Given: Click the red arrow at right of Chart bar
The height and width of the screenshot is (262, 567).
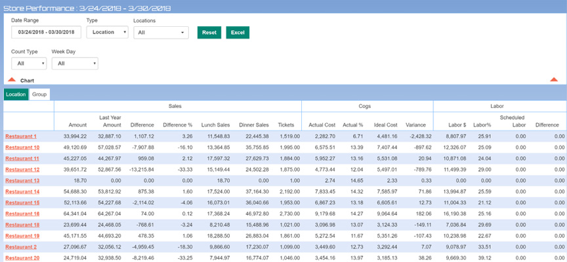Looking at the screenshot, I should coord(554,80).
